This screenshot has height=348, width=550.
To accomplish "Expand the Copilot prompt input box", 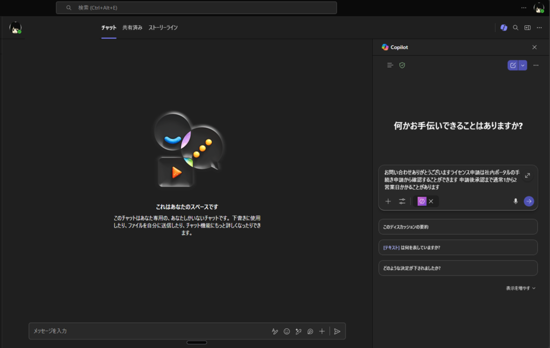I will point(527,176).
